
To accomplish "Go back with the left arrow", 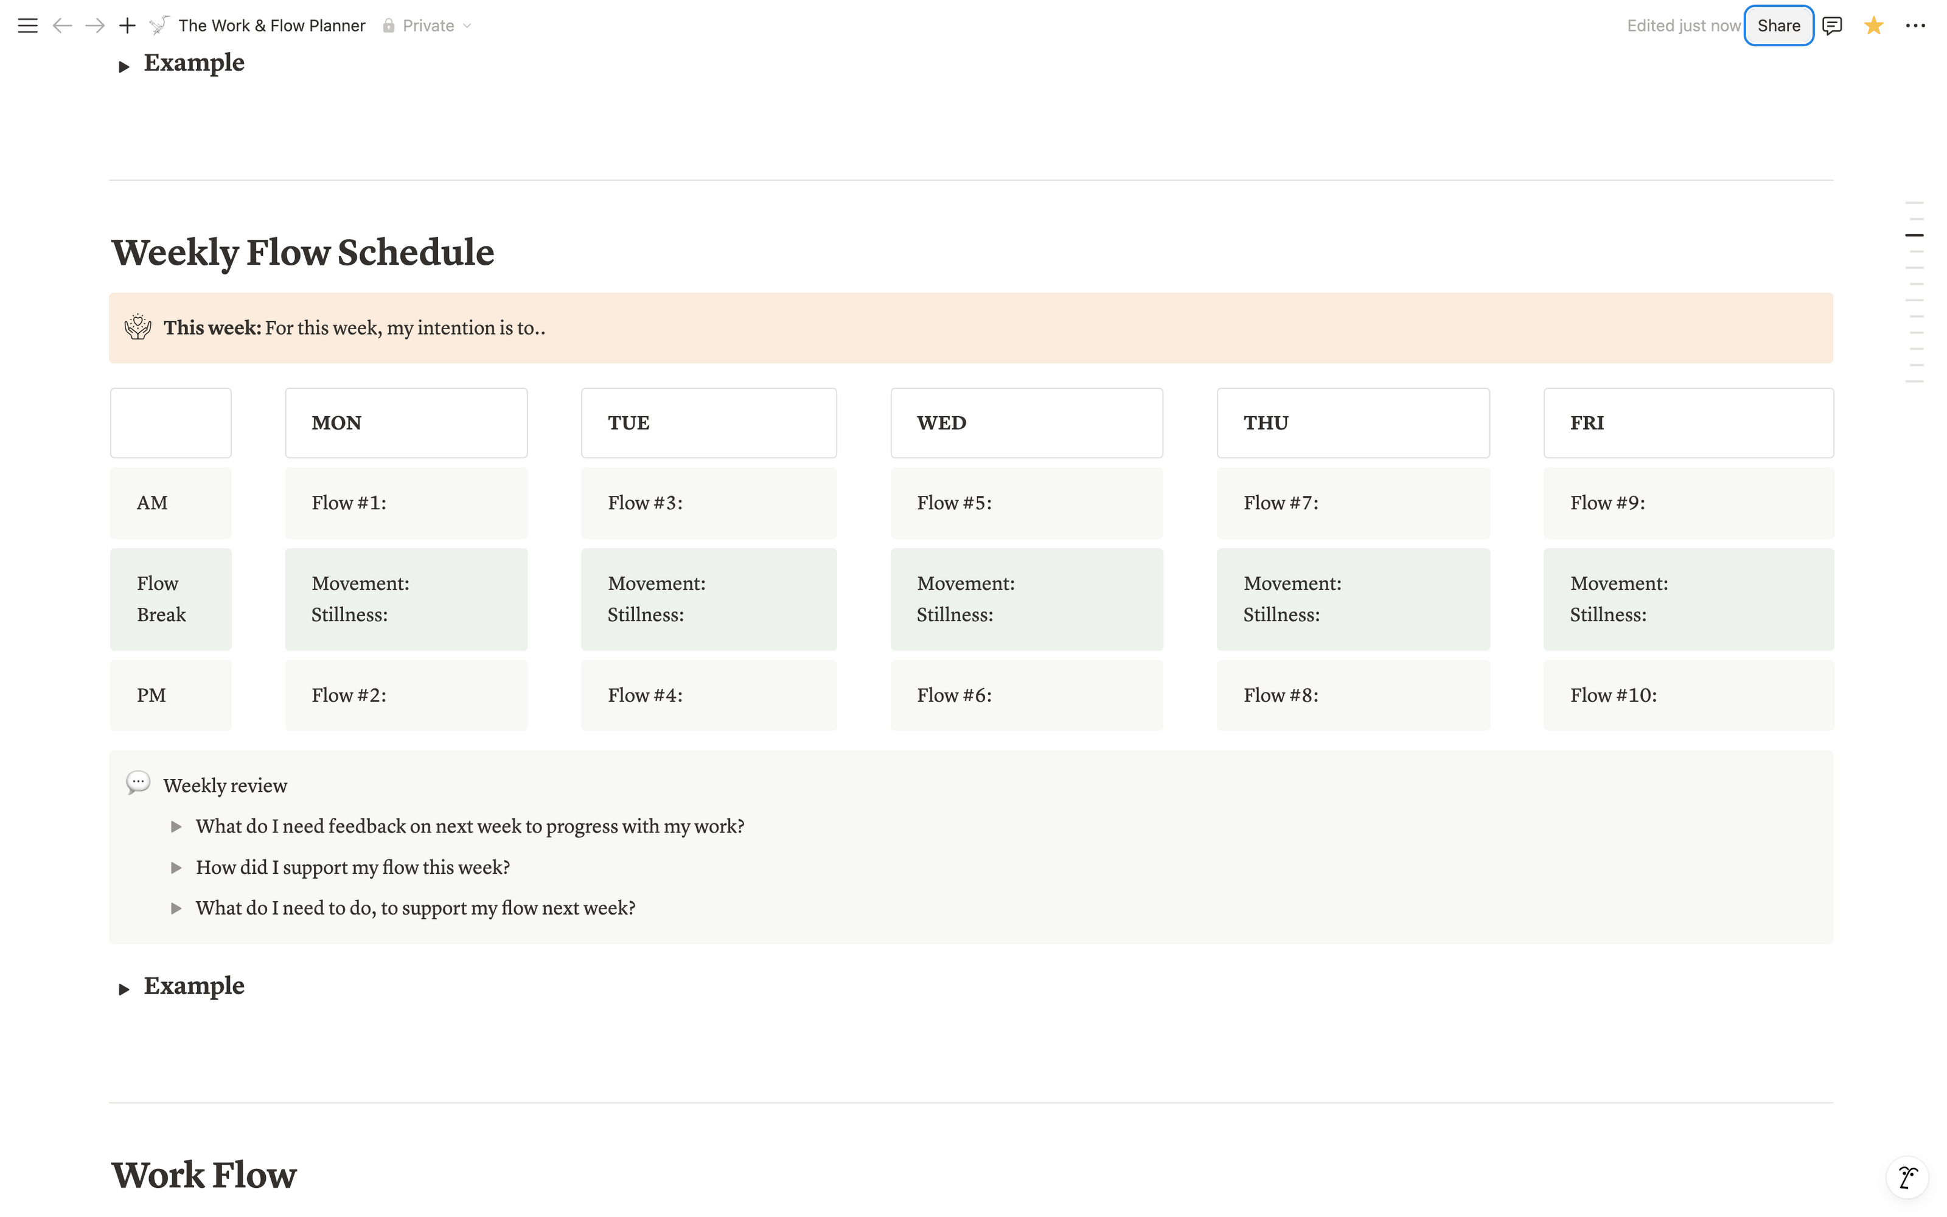I will click(x=62, y=26).
